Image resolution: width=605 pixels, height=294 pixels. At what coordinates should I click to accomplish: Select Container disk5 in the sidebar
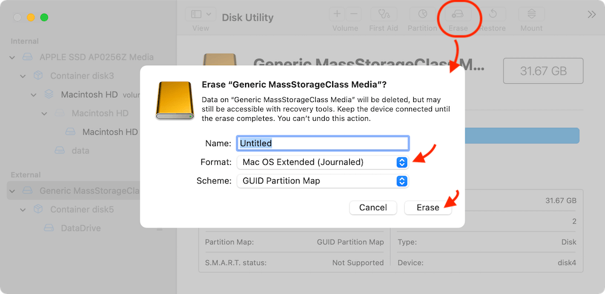point(82,209)
